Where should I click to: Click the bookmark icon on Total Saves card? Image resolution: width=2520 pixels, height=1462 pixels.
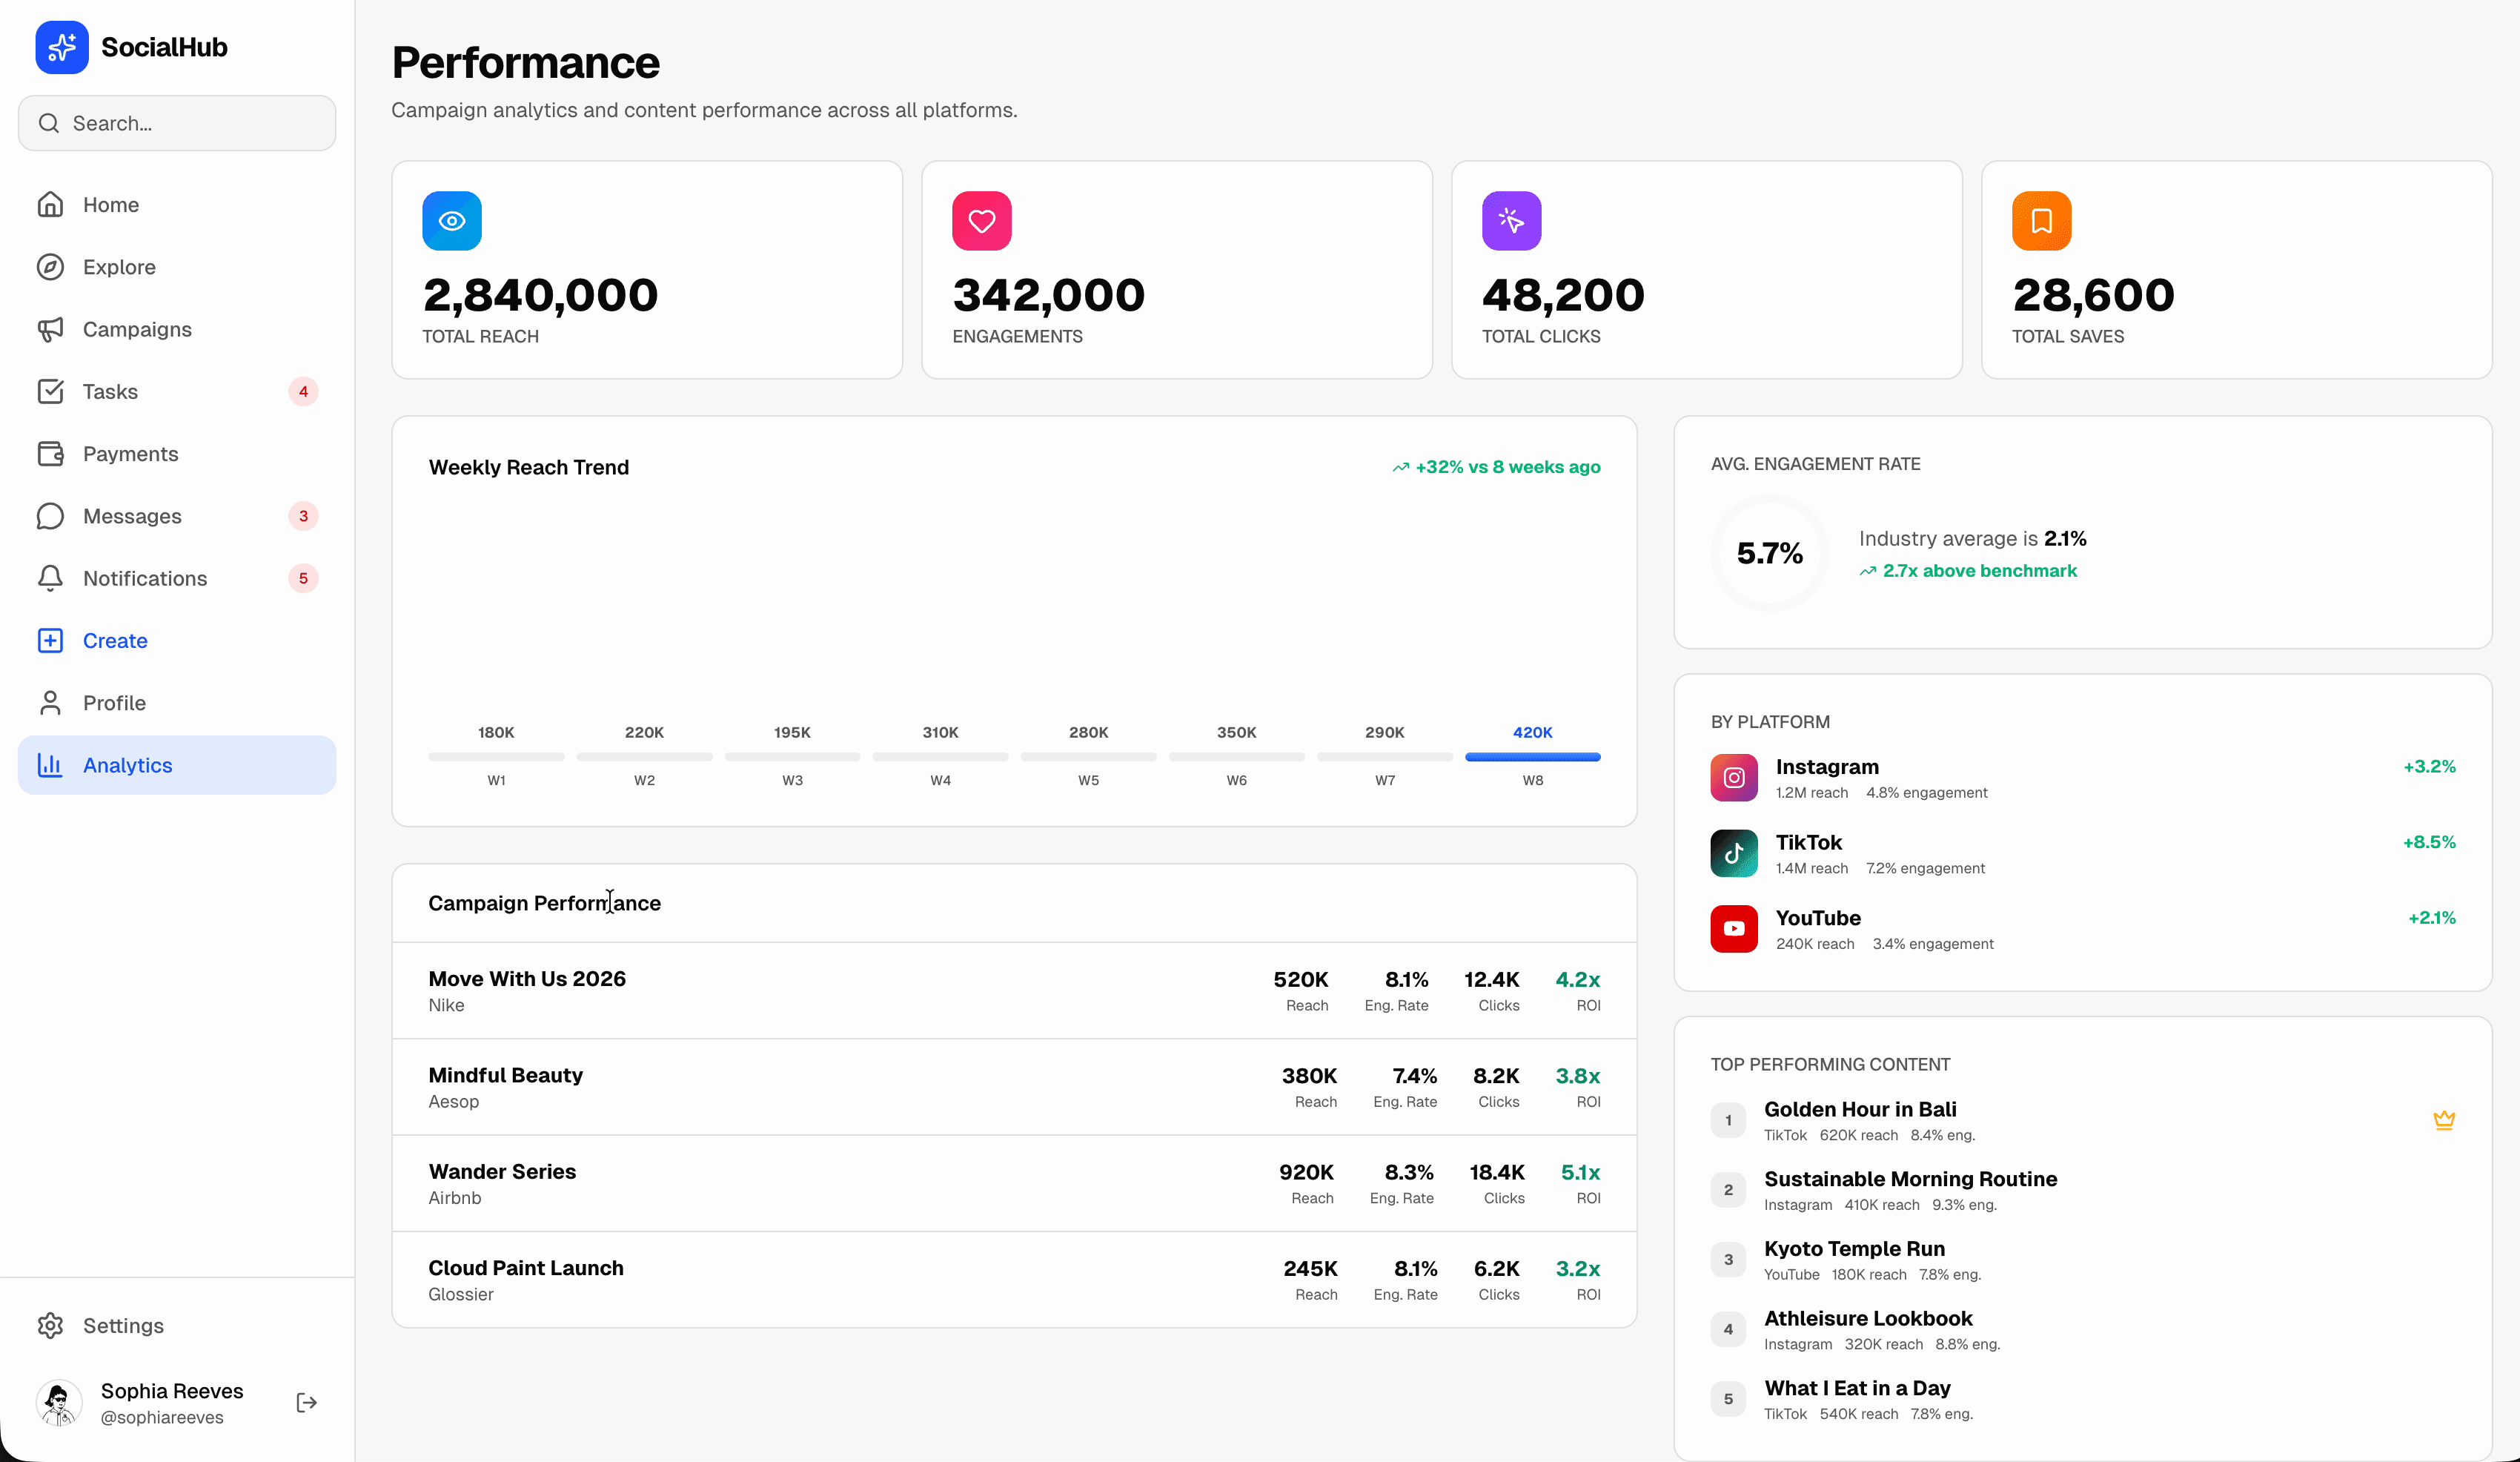point(2041,220)
